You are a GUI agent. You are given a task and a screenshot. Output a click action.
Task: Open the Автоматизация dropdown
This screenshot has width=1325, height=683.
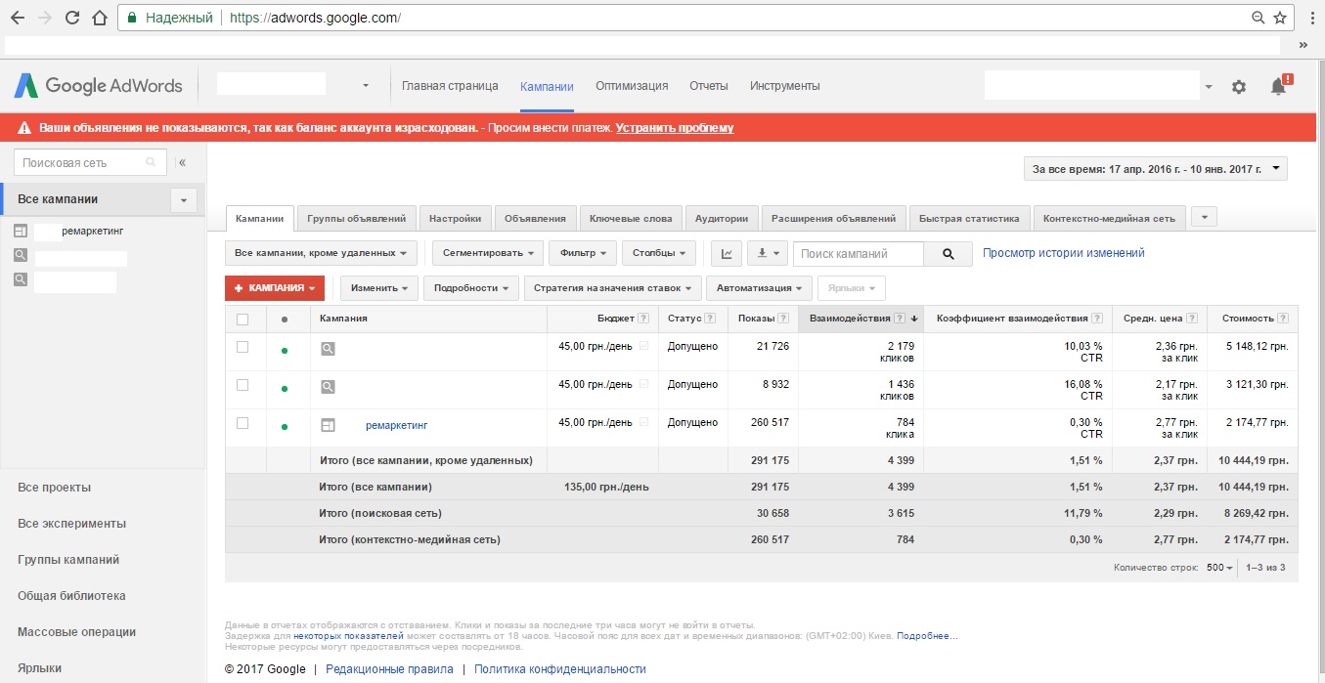[760, 288]
